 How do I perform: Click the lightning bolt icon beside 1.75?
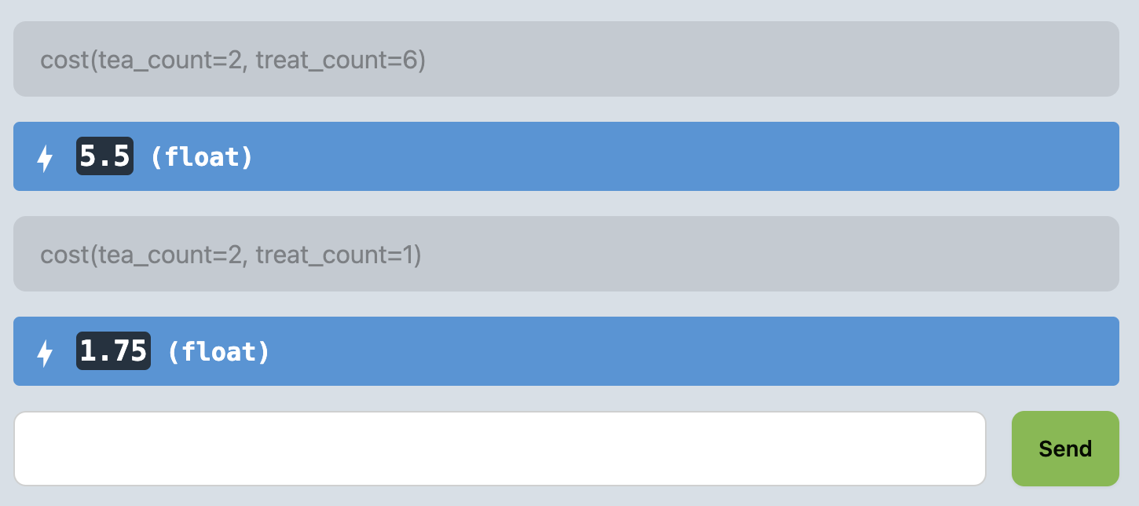pyautogui.click(x=46, y=353)
